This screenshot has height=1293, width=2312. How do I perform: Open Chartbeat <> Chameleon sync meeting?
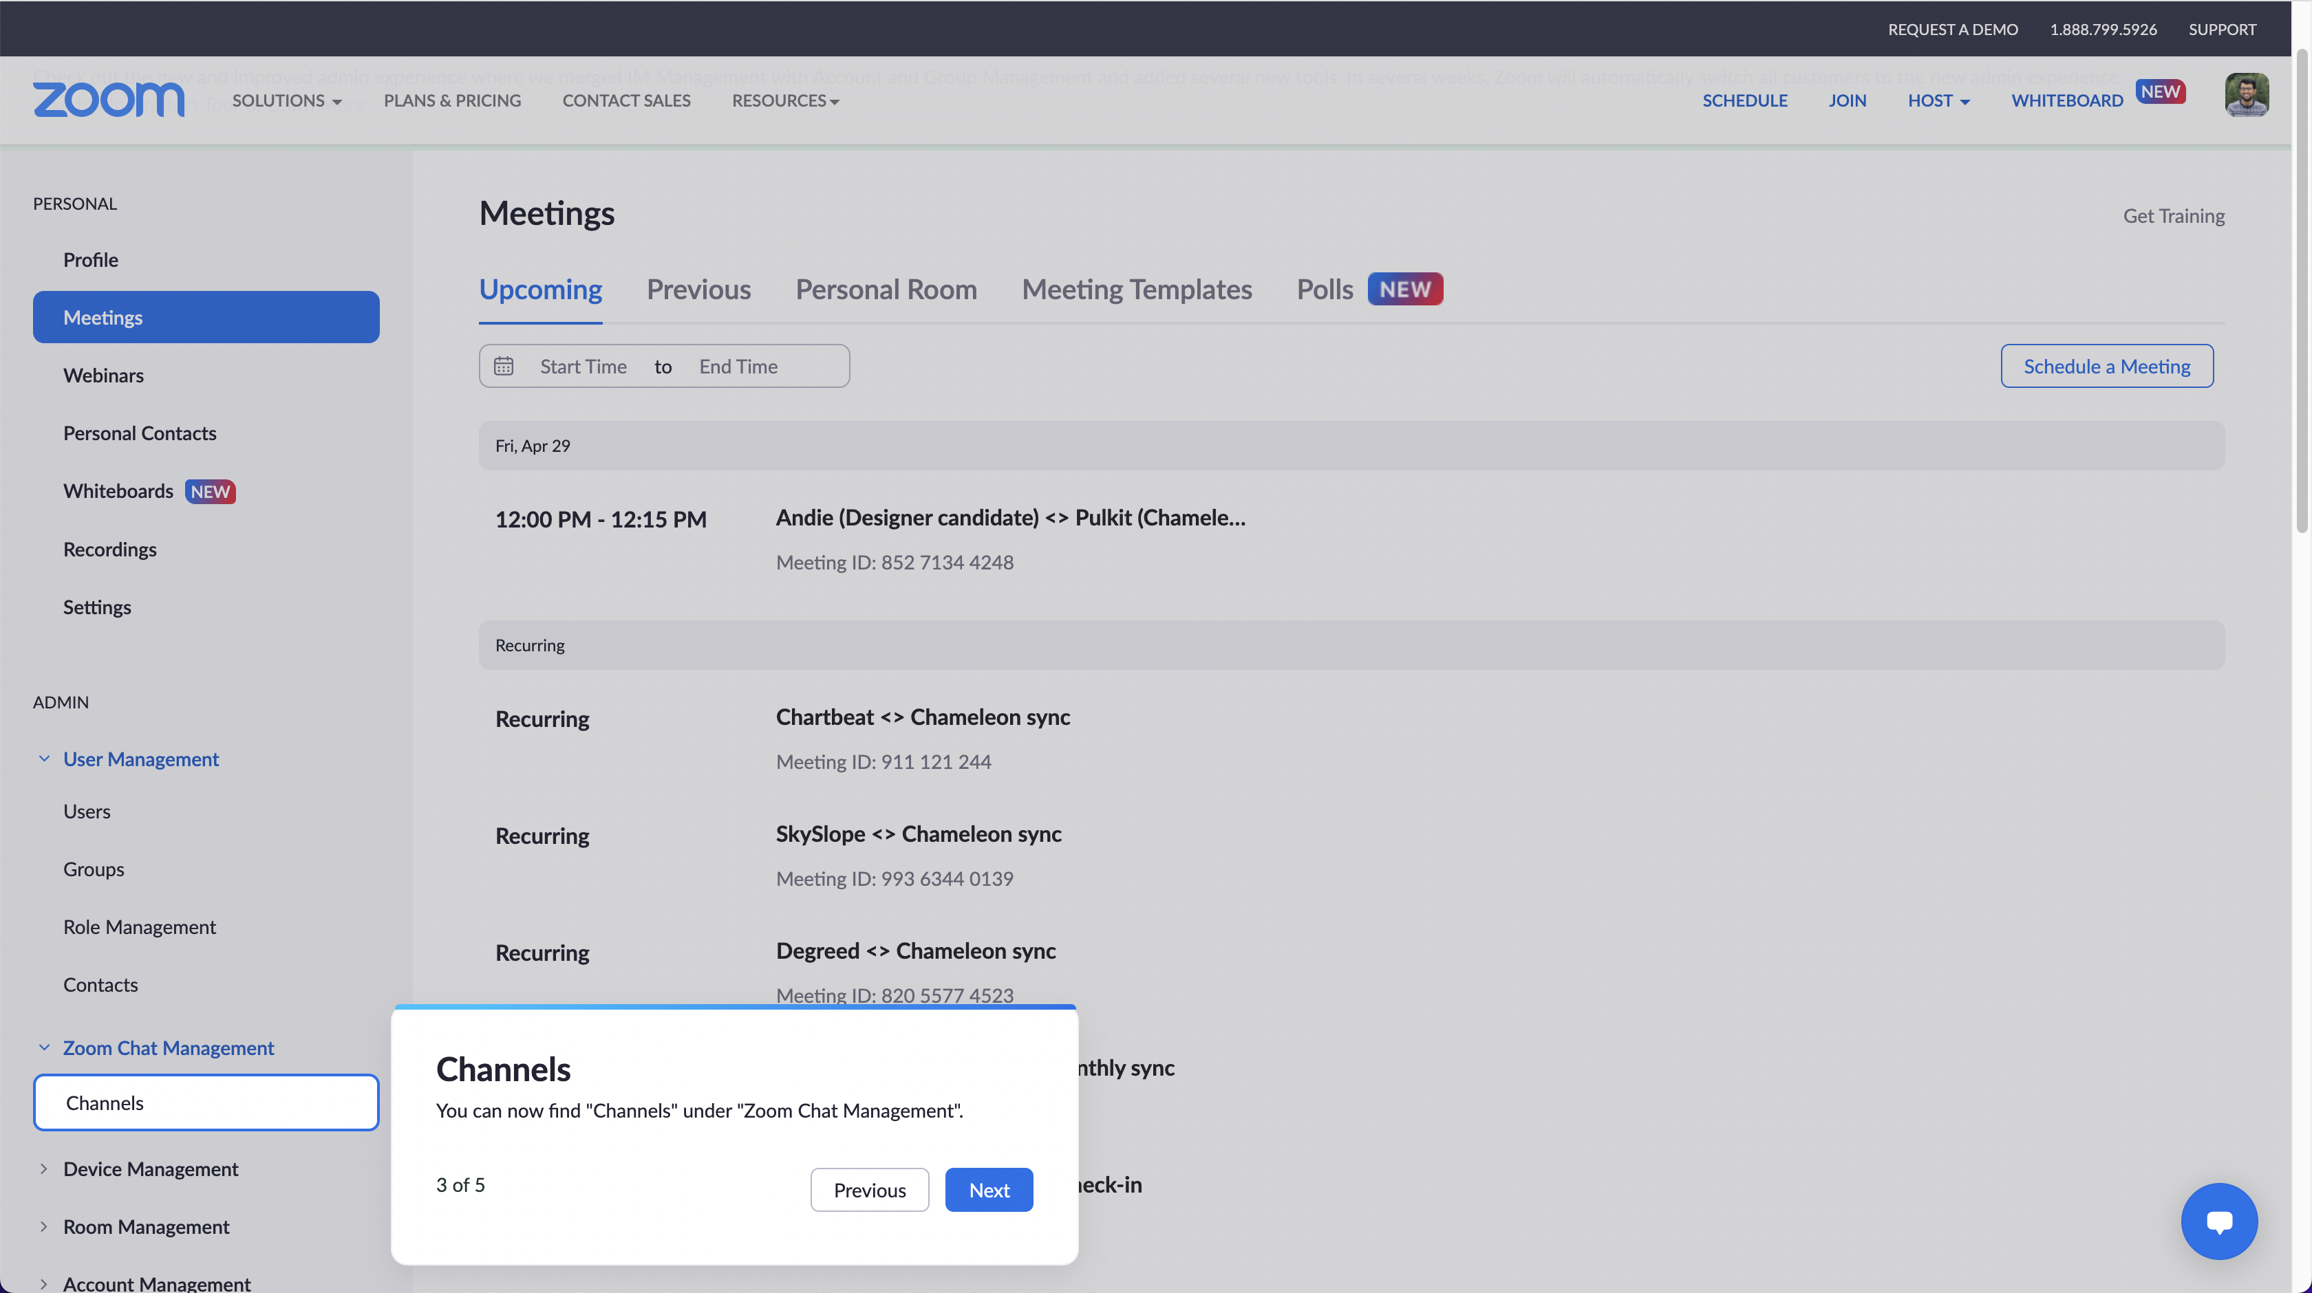pyautogui.click(x=923, y=717)
